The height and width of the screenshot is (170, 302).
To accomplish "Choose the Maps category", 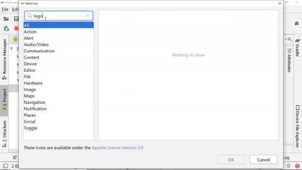I will pyautogui.click(x=59, y=96).
